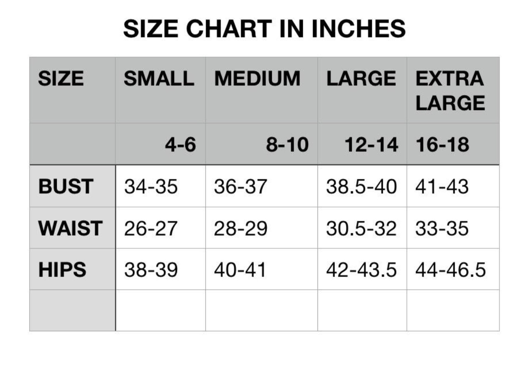Image resolution: width=525 pixels, height=367 pixels.
Task: Select the WAIST row label
Action: [x=73, y=228]
